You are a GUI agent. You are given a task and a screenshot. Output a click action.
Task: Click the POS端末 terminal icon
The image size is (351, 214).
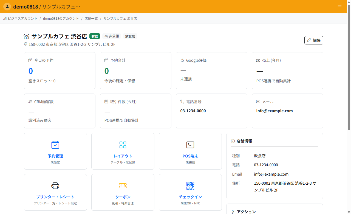[x=190, y=145]
